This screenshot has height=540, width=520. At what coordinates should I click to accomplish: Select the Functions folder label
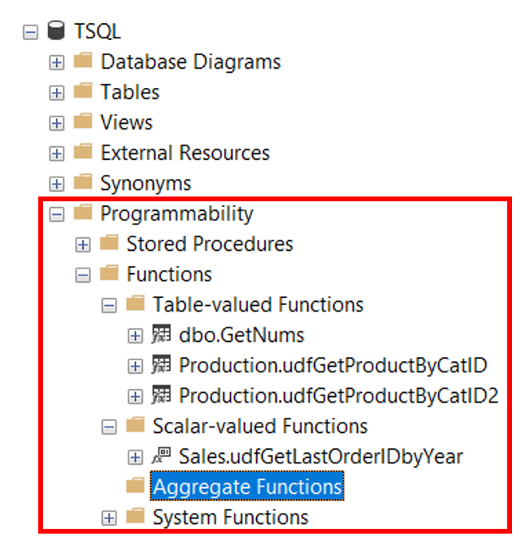coord(169,274)
